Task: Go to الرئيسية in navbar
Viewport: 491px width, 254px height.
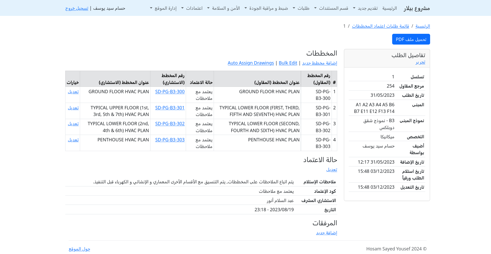Action: pyautogui.click(x=389, y=8)
